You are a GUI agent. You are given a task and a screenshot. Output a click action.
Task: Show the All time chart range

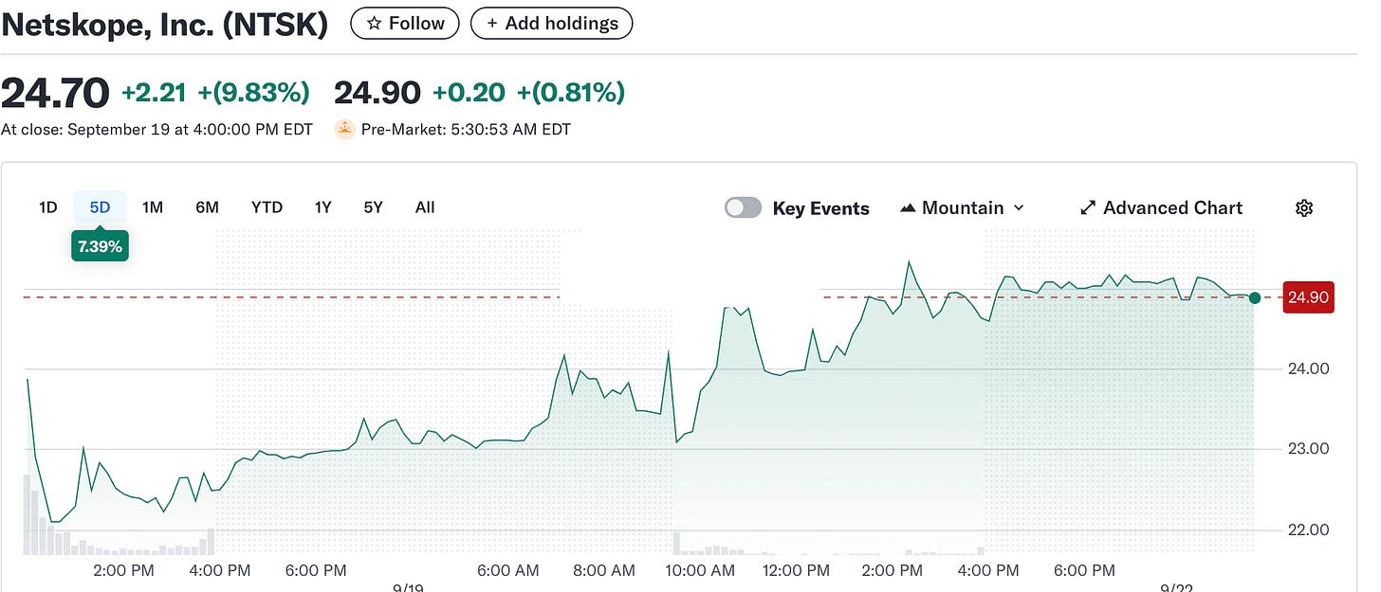pos(425,207)
